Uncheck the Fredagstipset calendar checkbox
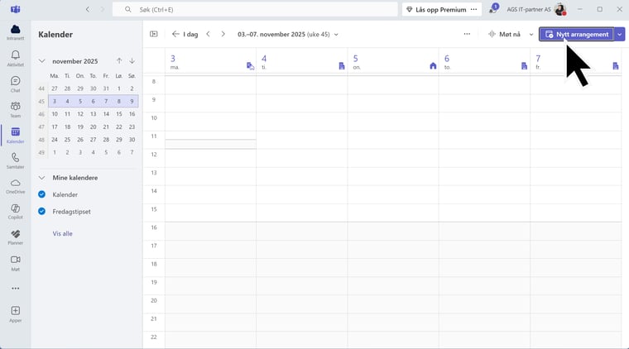This screenshot has width=629, height=349. click(42, 212)
